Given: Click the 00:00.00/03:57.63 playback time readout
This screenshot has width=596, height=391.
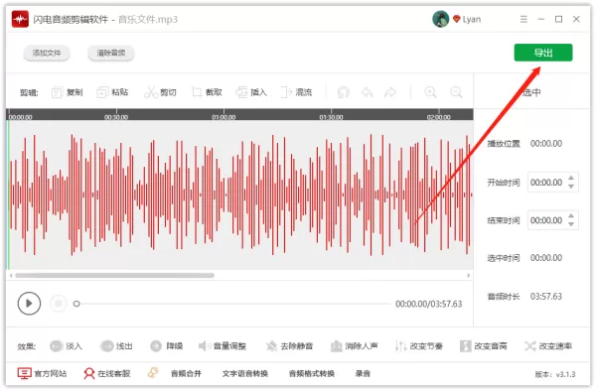Looking at the screenshot, I should coord(429,304).
